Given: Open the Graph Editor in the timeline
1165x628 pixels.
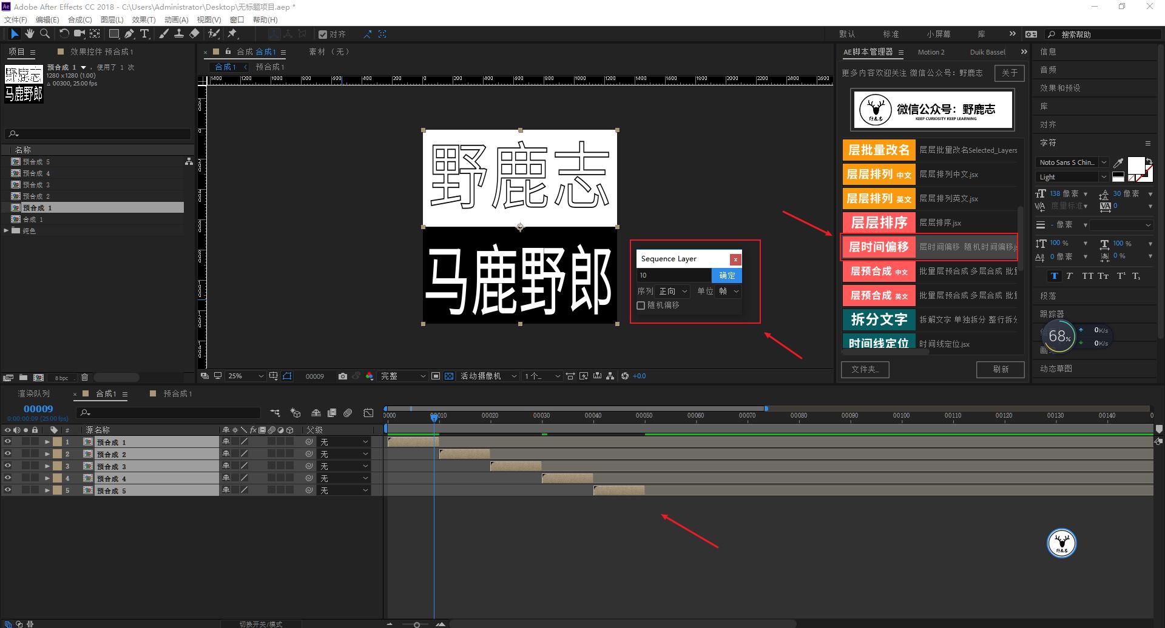Looking at the screenshot, I should pyautogui.click(x=368, y=413).
